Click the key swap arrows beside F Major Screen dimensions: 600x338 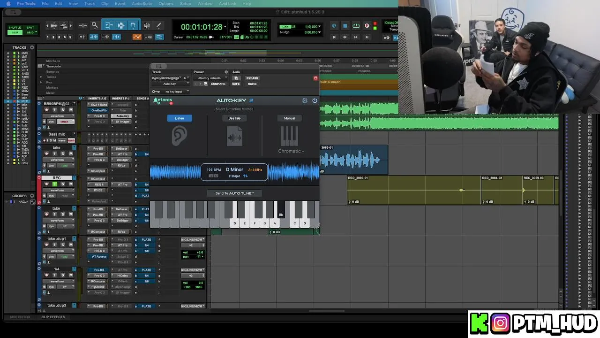pos(245,176)
